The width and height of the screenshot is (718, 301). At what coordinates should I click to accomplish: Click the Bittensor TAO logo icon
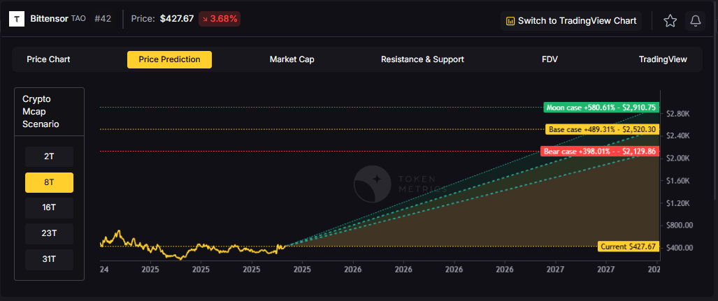[x=17, y=20]
